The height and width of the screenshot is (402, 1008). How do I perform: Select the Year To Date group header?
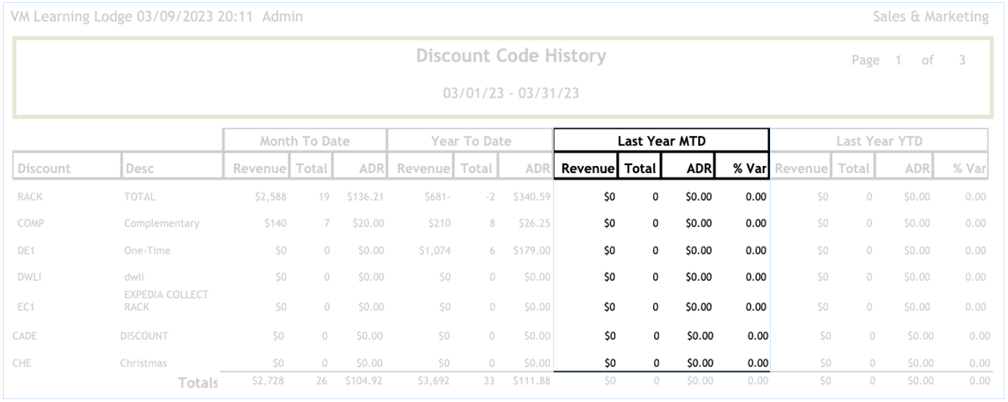pyautogui.click(x=470, y=142)
